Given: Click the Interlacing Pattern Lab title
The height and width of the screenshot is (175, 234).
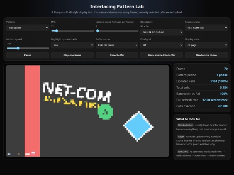Looking at the screenshot, I should click(117, 6).
